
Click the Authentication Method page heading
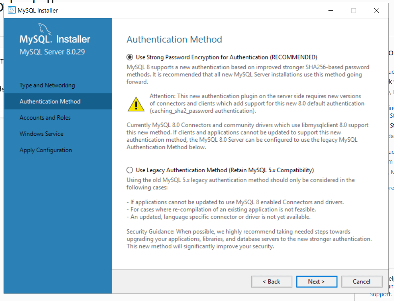(x=174, y=39)
